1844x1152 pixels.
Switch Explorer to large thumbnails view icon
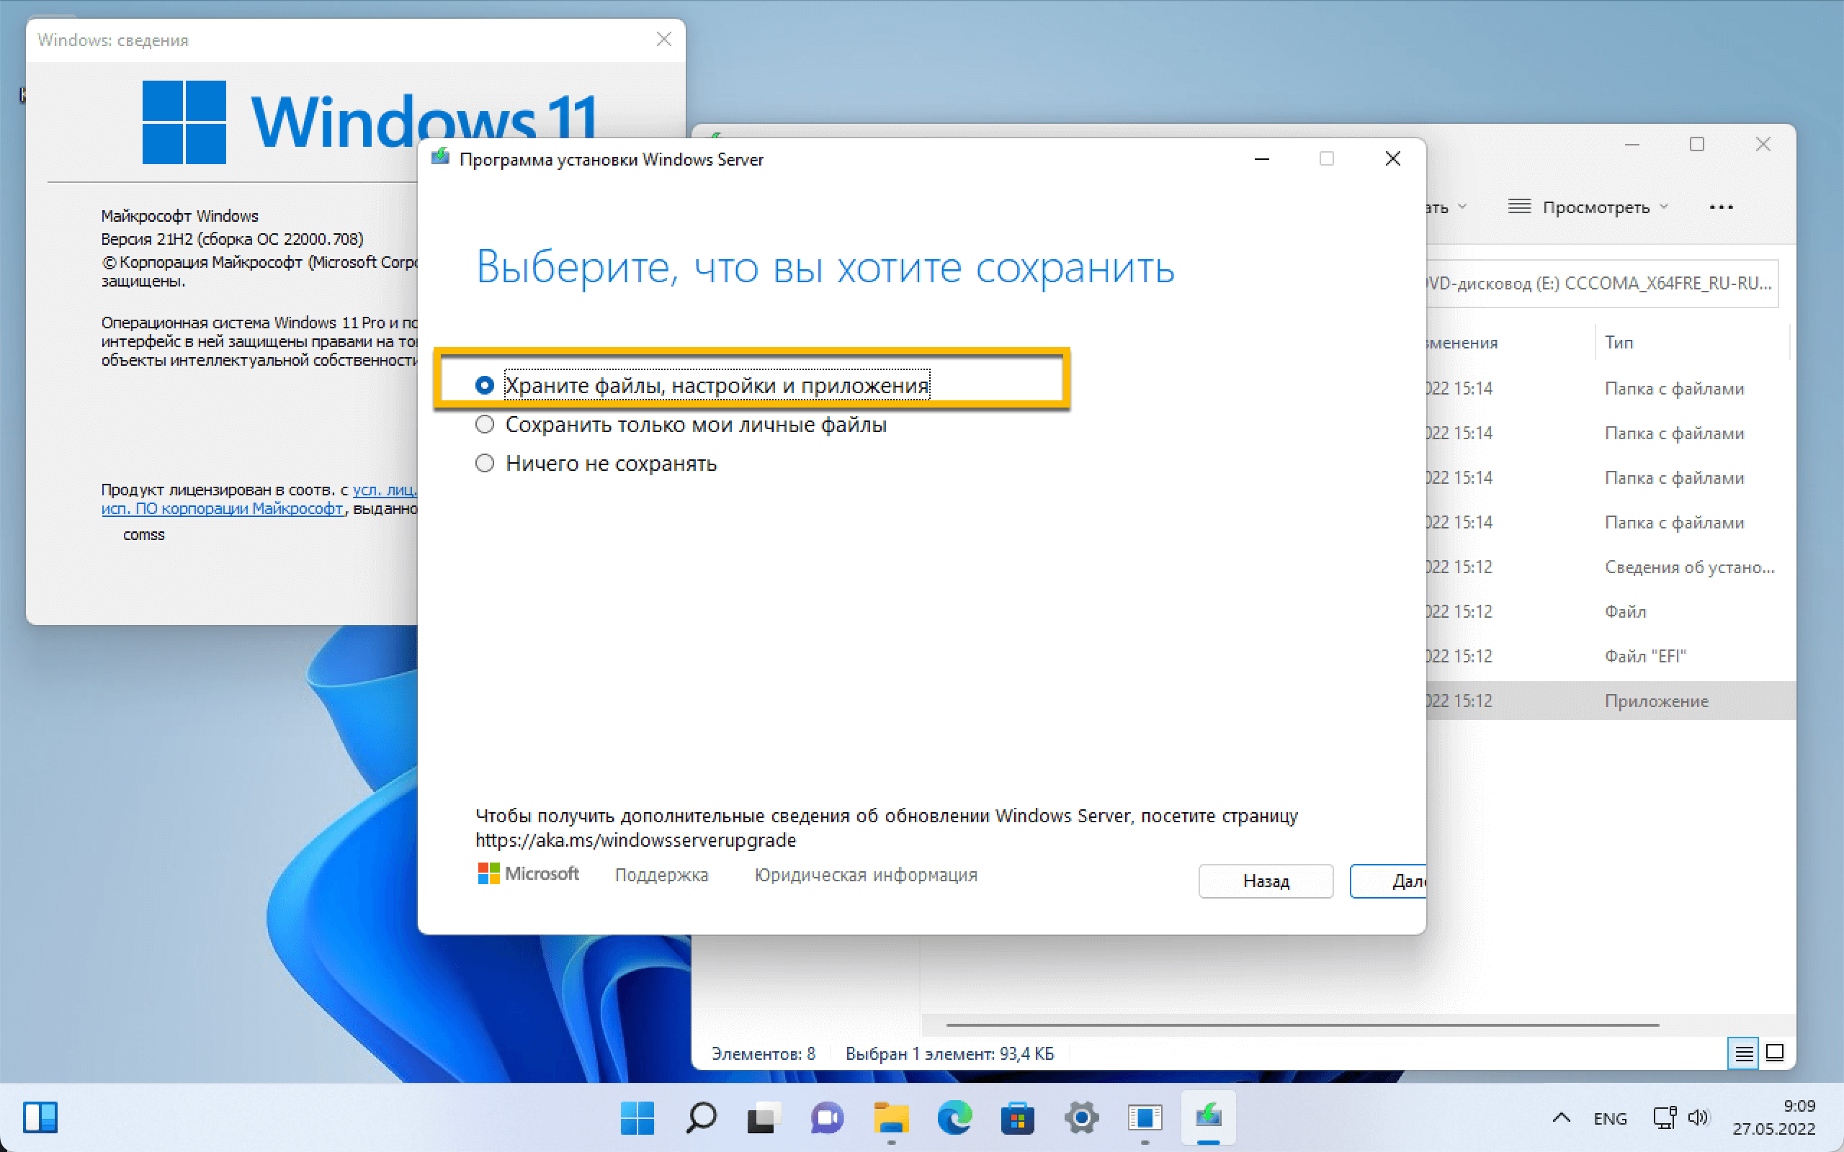pos(1775,1053)
